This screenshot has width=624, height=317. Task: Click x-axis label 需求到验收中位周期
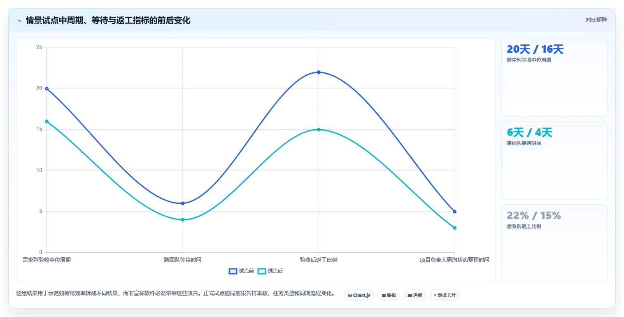pyautogui.click(x=47, y=260)
